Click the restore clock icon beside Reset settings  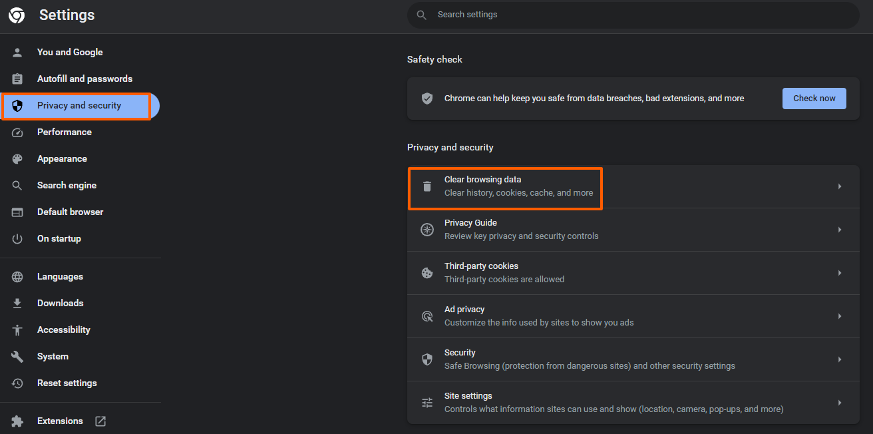[x=17, y=383]
